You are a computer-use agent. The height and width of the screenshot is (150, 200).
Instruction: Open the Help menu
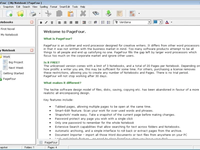point(83,7)
